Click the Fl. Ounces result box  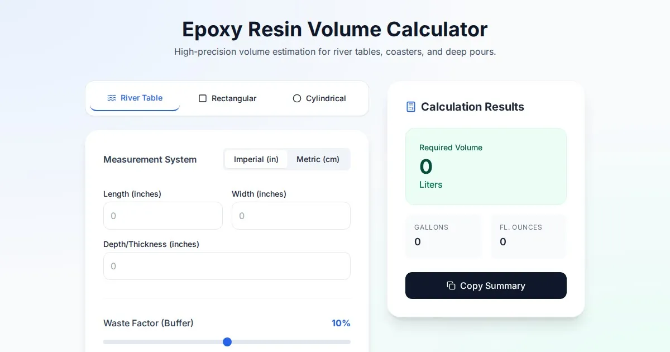coord(528,236)
